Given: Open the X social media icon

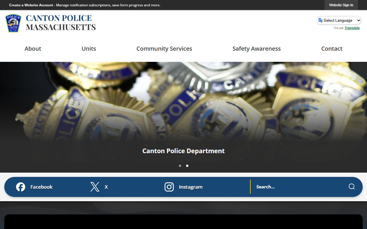Looking at the screenshot, I should click(95, 187).
